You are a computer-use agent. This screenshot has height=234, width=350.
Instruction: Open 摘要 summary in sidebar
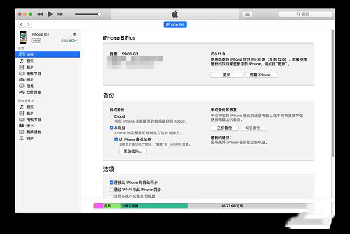click(x=48, y=55)
